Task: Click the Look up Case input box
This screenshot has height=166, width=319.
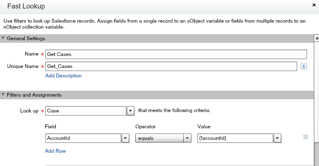Action: click(x=86, y=111)
